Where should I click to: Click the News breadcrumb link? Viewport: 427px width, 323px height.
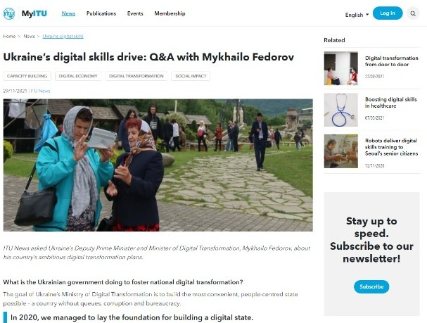29,36
